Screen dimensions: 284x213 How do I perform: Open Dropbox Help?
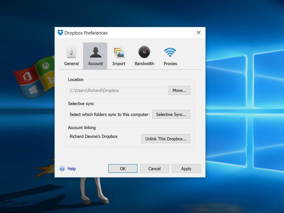coord(71,169)
